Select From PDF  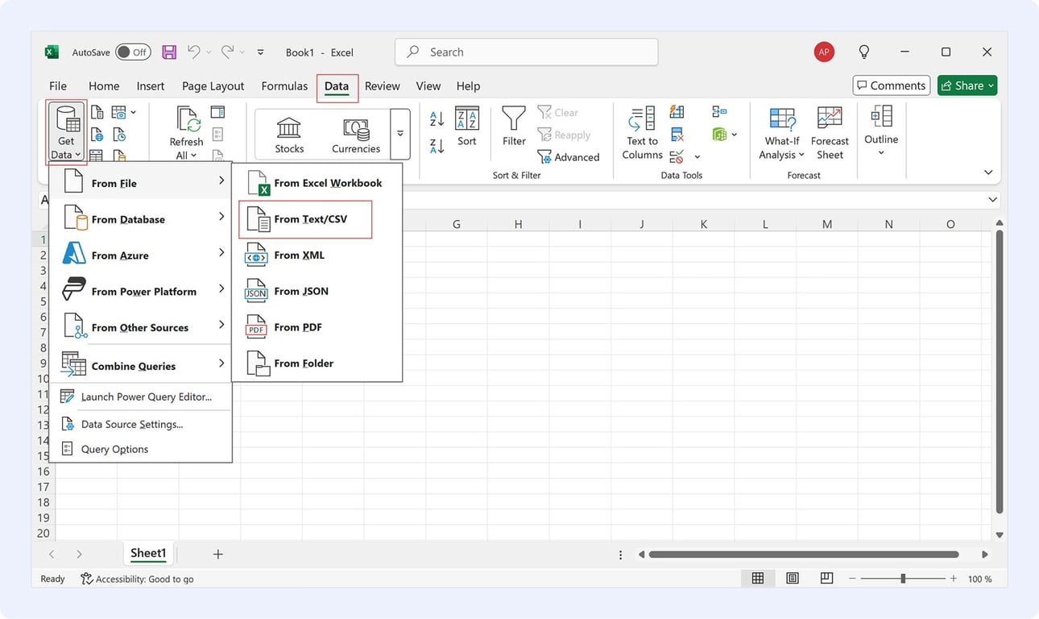317,327
